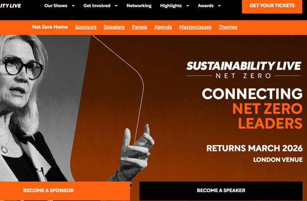Open the Sponsors link
The height and width of the screenshot is (201, 307).
click(86, 27)
